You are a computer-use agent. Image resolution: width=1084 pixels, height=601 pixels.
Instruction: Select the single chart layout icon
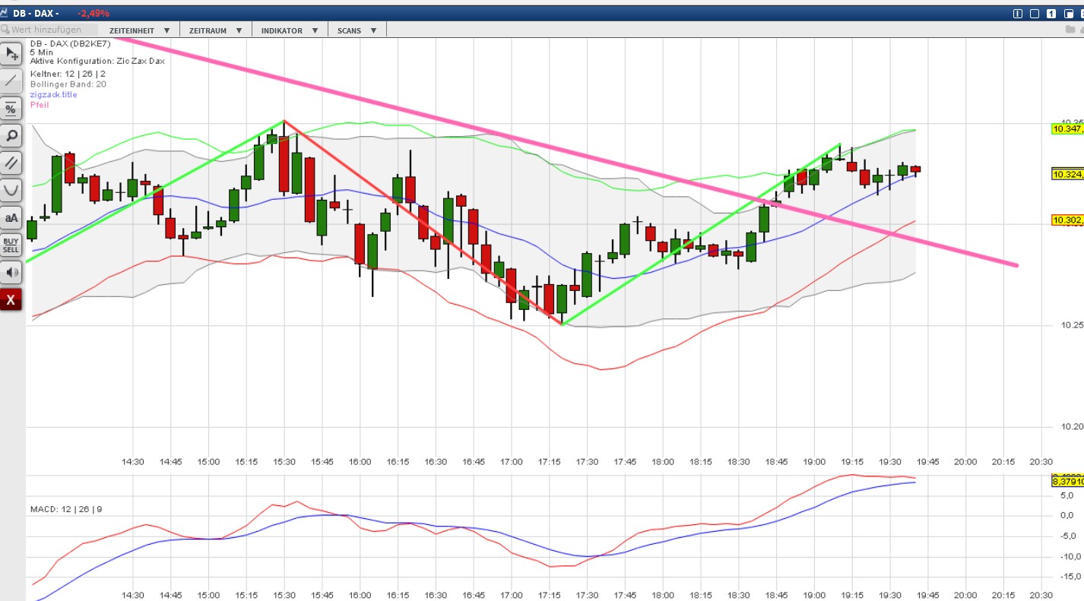(x=1053, y=12)
